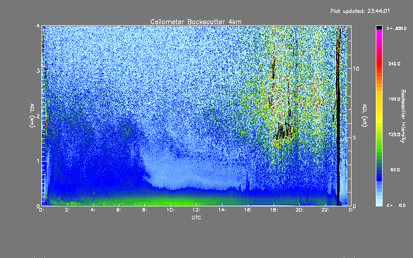The width and height of the screenshot is (413, 258).
Task: Click the '16:' UTC tick label
Action: 248,210
